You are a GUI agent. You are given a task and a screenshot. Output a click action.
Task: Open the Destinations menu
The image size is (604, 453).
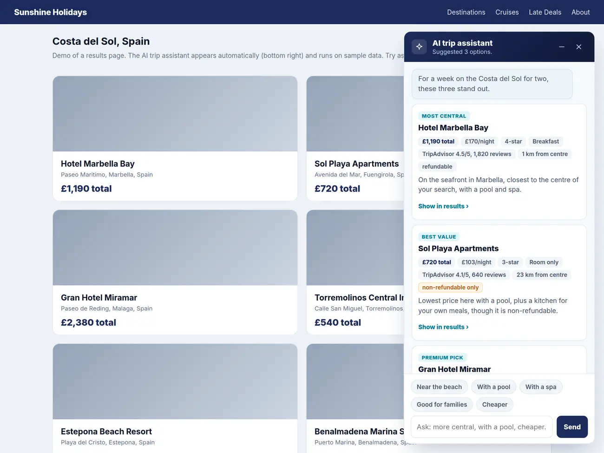(466, 12)
